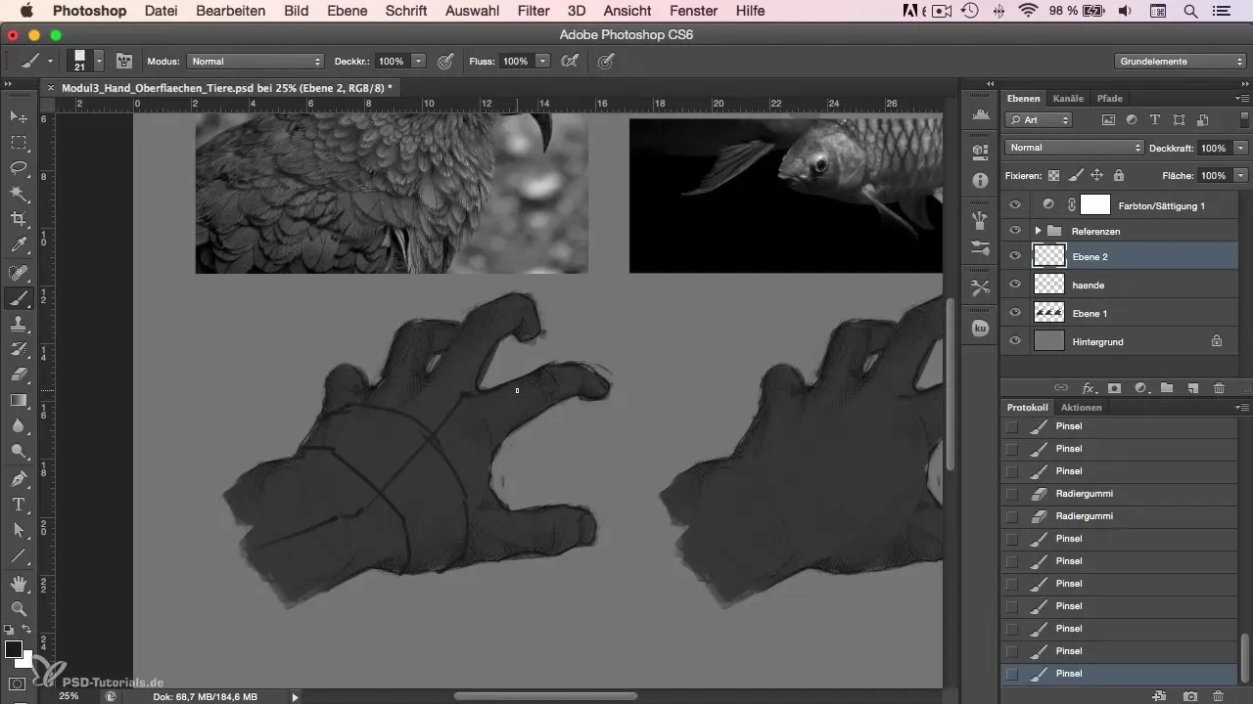1253x704 pixels.
Task: Select the Blur tool
Action: (19, 425)
